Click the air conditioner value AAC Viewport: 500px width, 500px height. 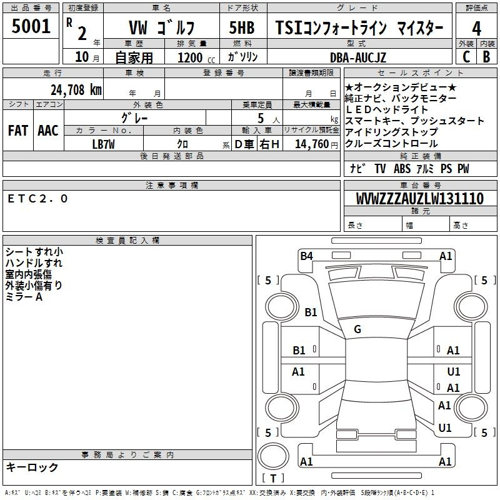coord(48,131)
